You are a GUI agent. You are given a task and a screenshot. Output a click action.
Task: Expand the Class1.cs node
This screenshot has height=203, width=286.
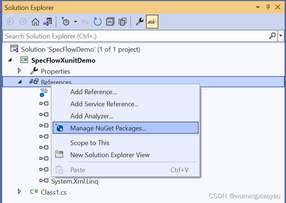click(x=19, y=192)
